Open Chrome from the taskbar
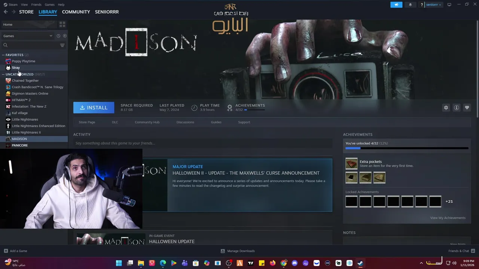This screenshot has width=479, height=269. [x=284, y=263]
